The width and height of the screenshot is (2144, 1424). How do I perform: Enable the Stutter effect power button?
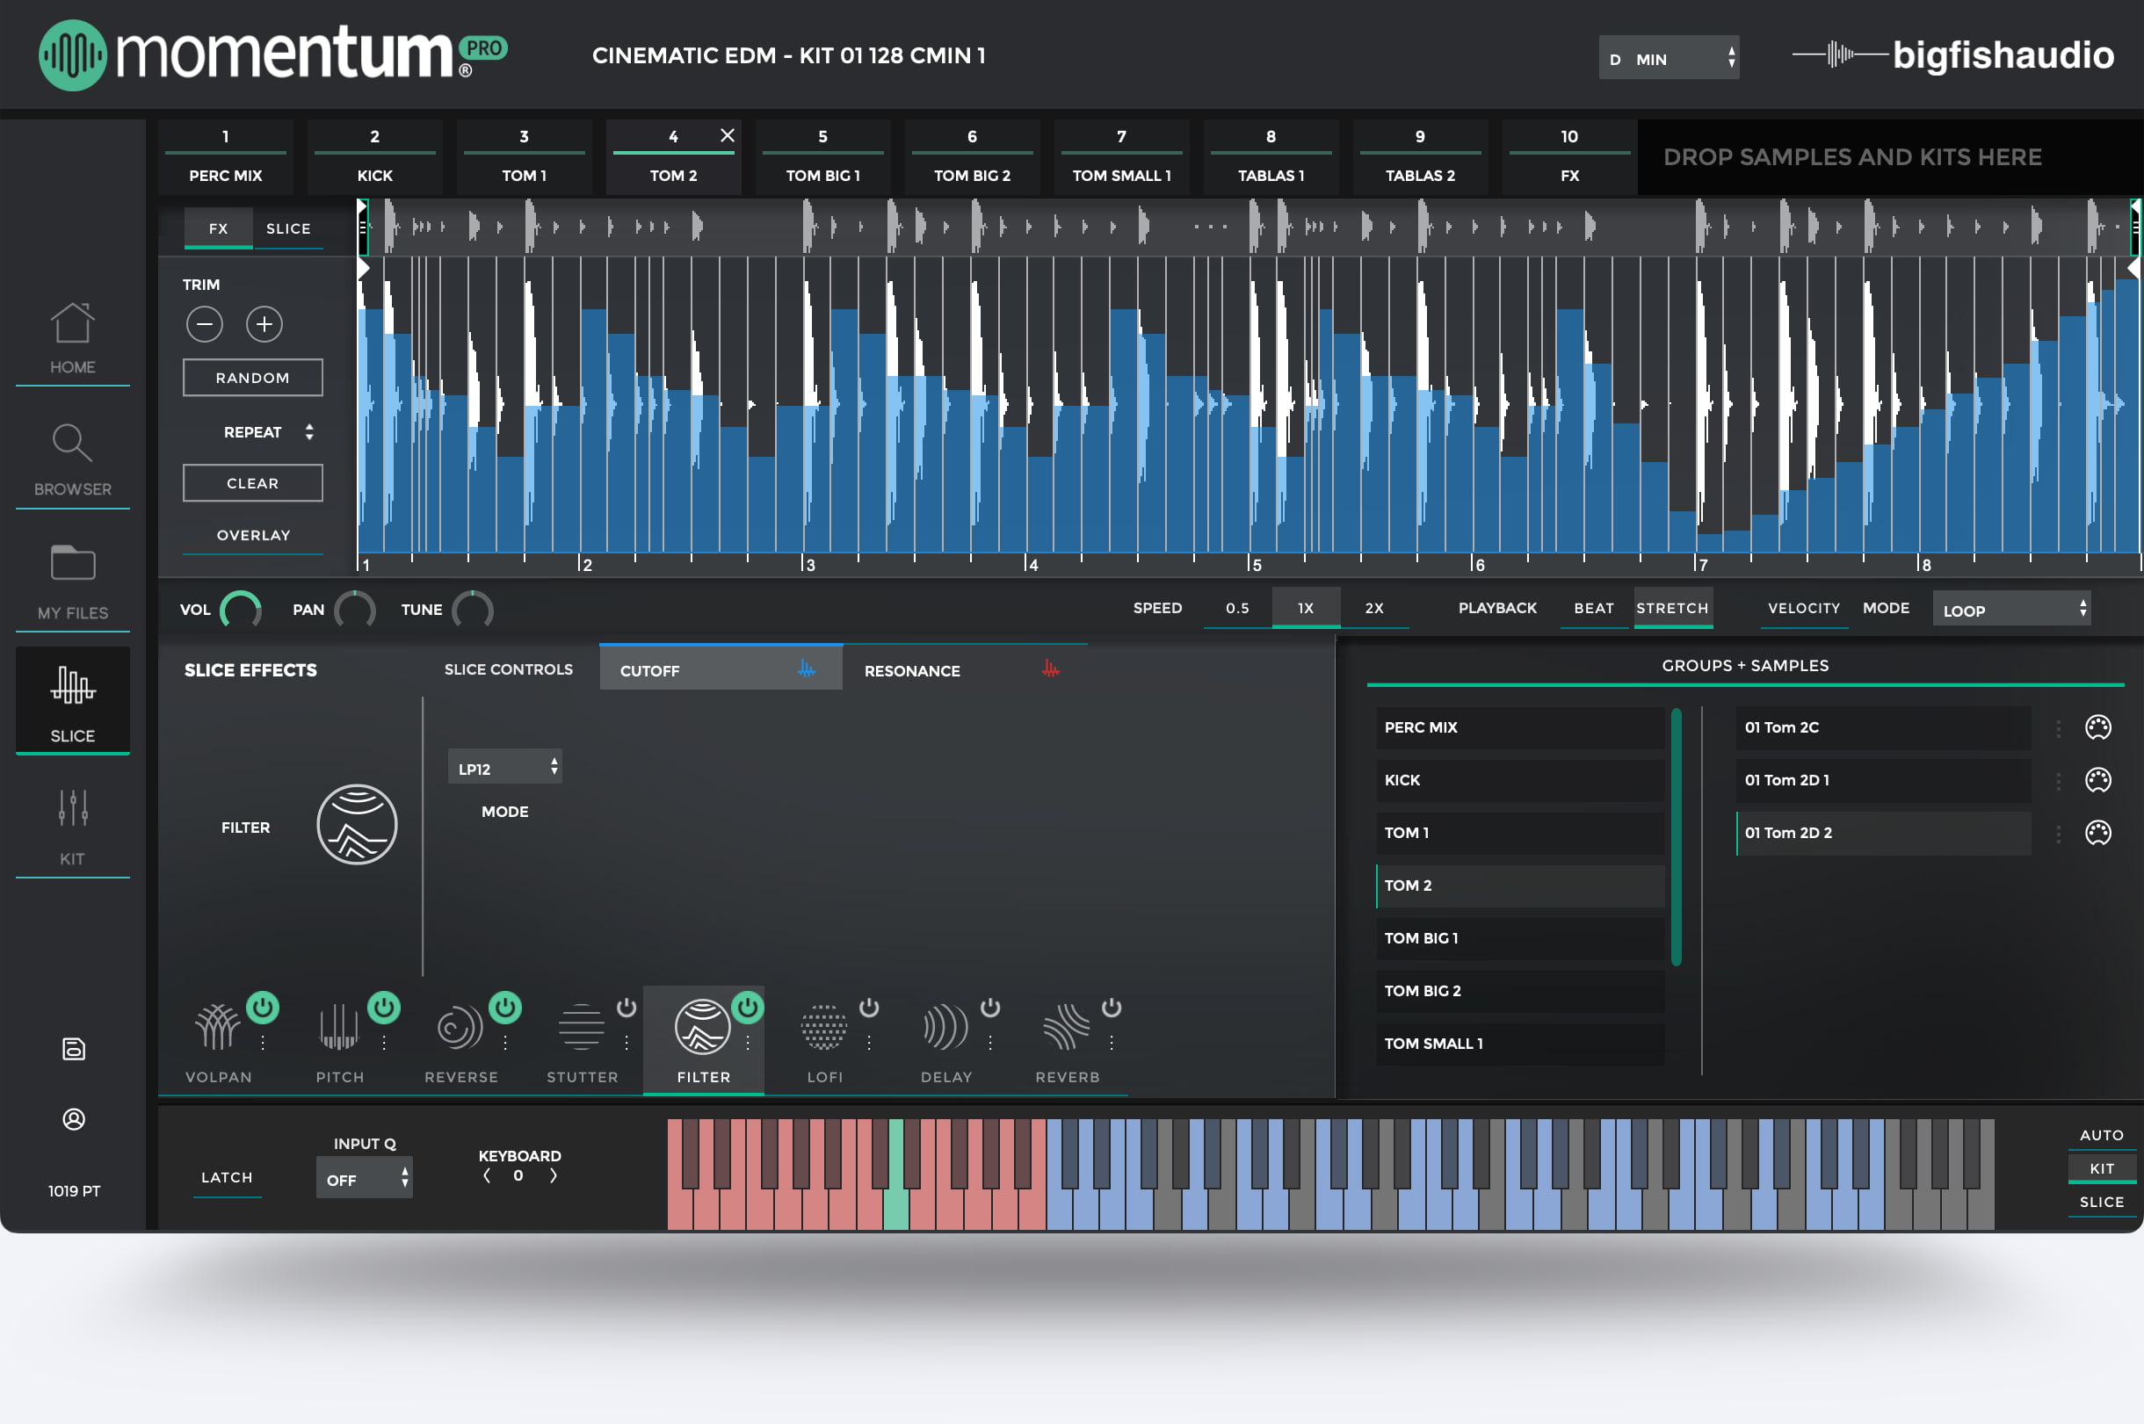point(626,1007)
